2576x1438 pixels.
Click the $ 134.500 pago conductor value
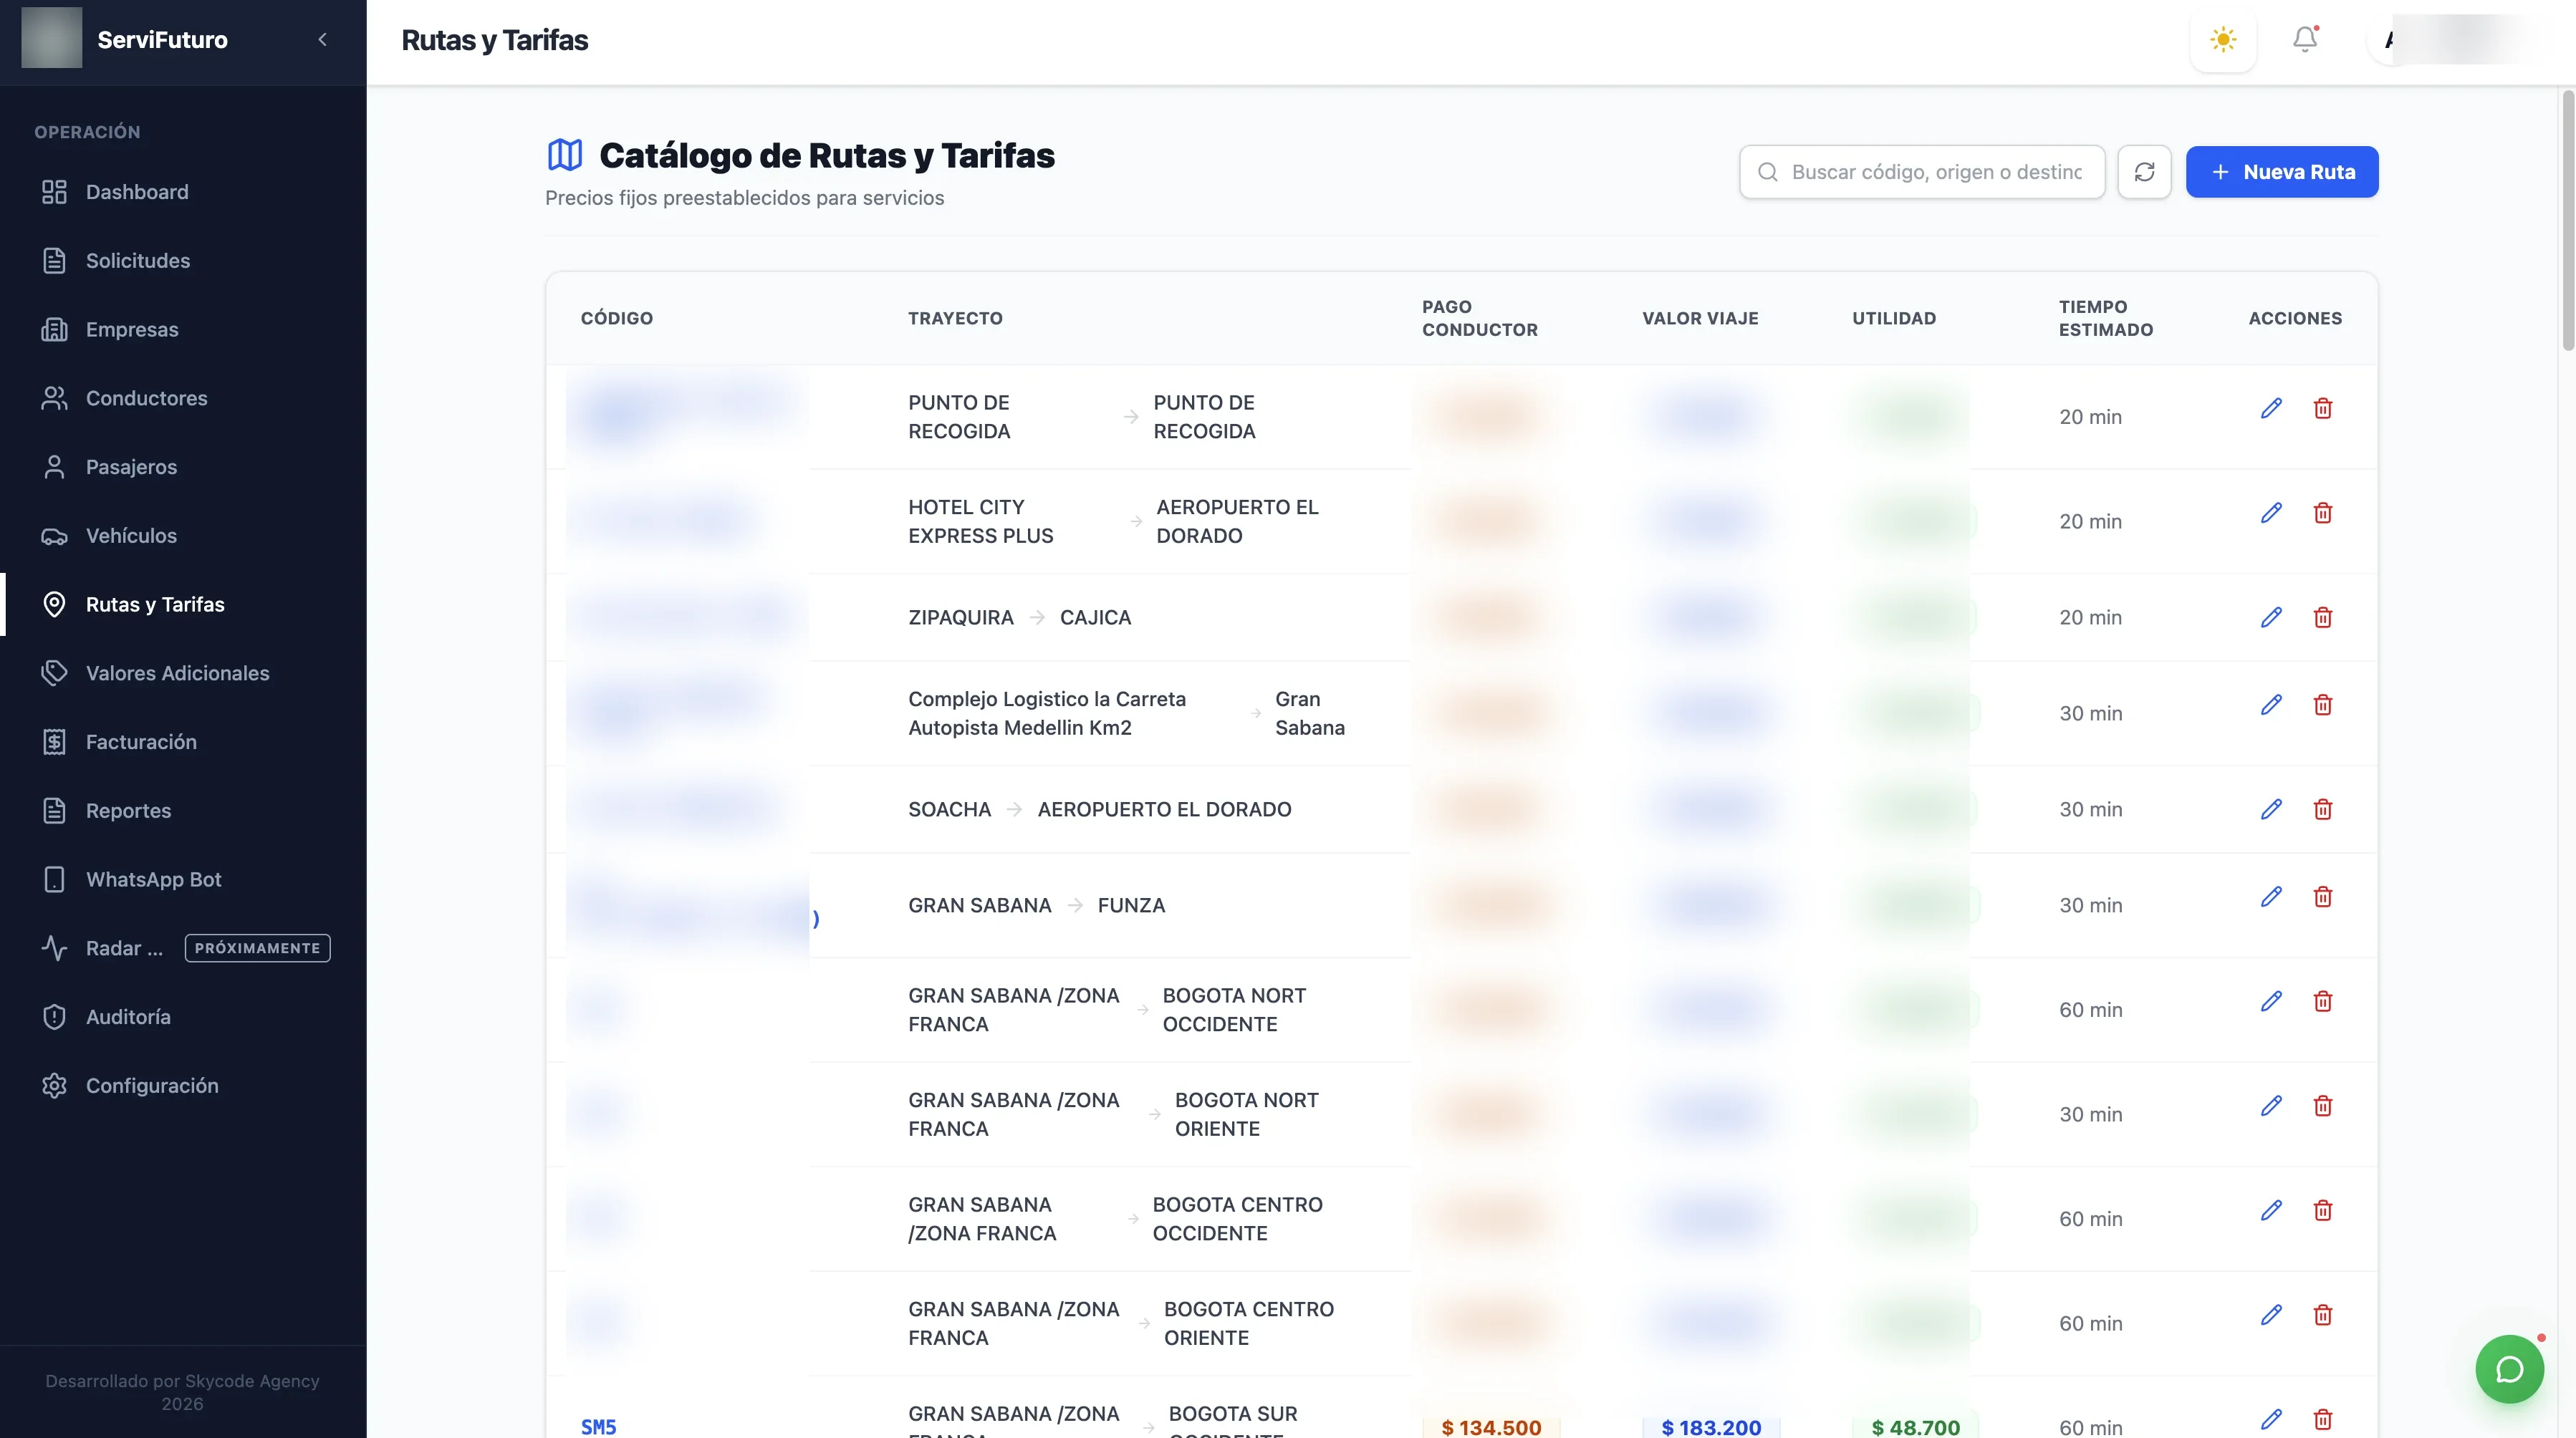(x=1491, y=1427)
